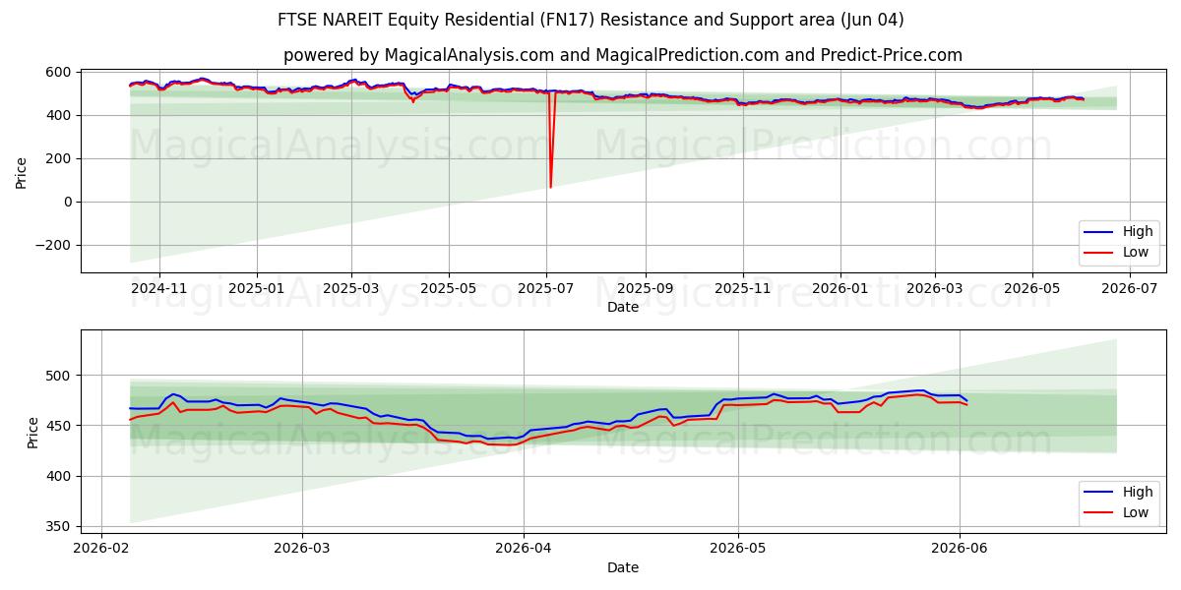This screenshot has height=590, width=1181.
Task: Click the '2026-07' x-axis label in the top chart
Action: 1130,290
